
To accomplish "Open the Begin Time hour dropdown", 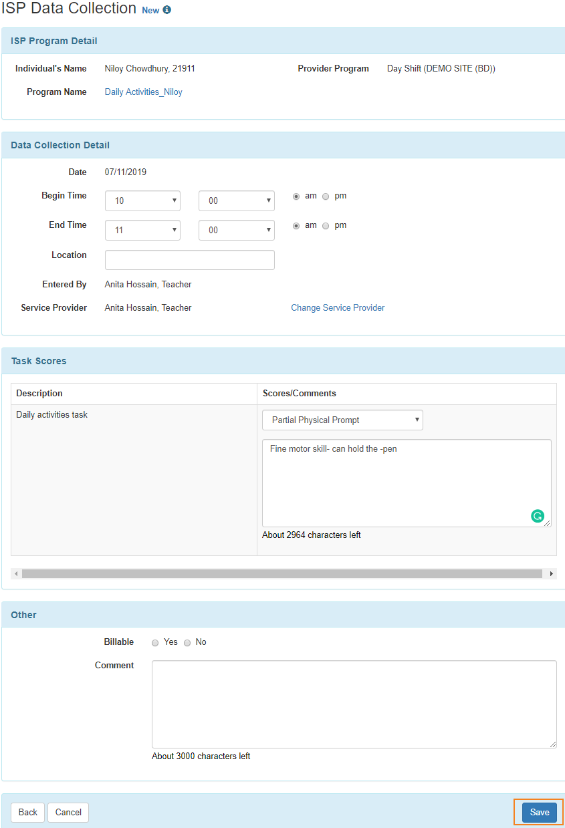I will [x=143, y=200].
